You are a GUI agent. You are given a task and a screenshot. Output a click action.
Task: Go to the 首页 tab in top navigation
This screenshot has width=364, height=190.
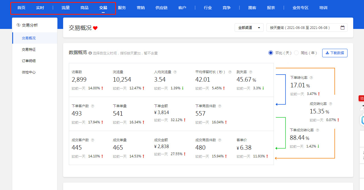(x=21, y=8)
